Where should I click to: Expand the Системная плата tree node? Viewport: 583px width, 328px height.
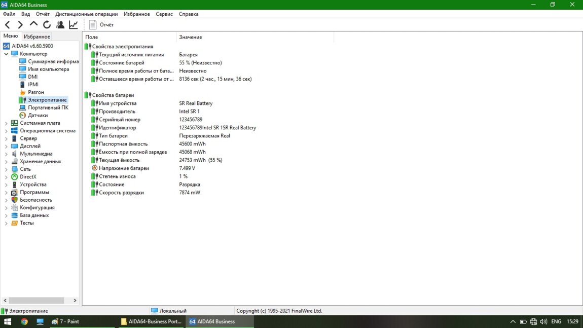click(x=6, y=123)
